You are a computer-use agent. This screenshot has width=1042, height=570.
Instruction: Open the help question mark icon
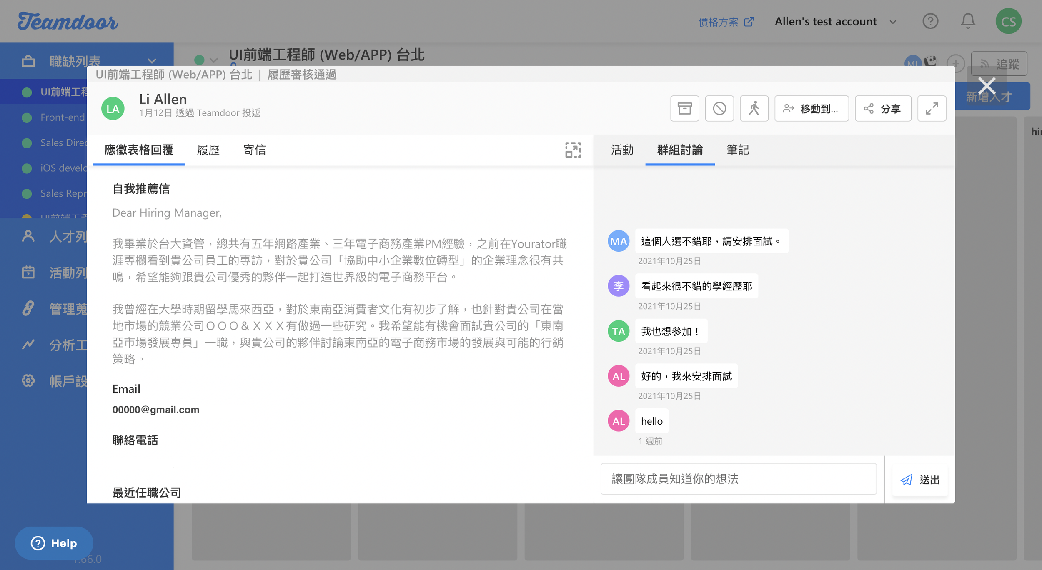930,21
